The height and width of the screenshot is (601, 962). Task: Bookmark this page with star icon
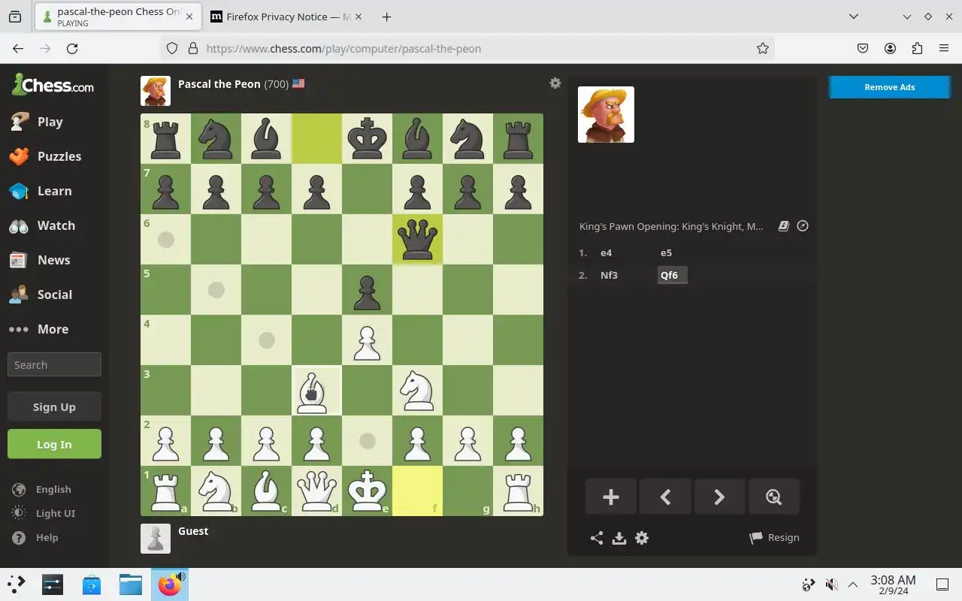pos(763,48)
